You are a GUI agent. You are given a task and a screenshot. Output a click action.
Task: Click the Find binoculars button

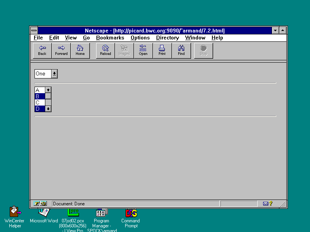click(181, 51)
